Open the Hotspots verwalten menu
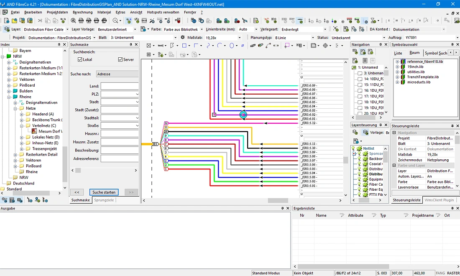This screenshot has height=276, width=460. (x=163, y=12)
